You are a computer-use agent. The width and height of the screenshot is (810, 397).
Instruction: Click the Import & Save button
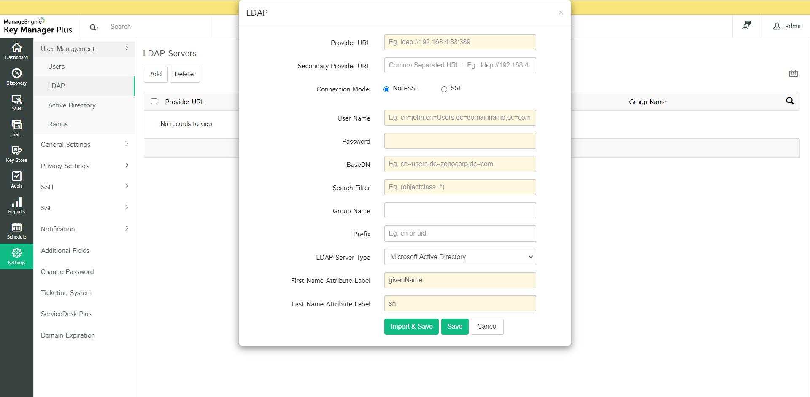[x=411, y=326]
